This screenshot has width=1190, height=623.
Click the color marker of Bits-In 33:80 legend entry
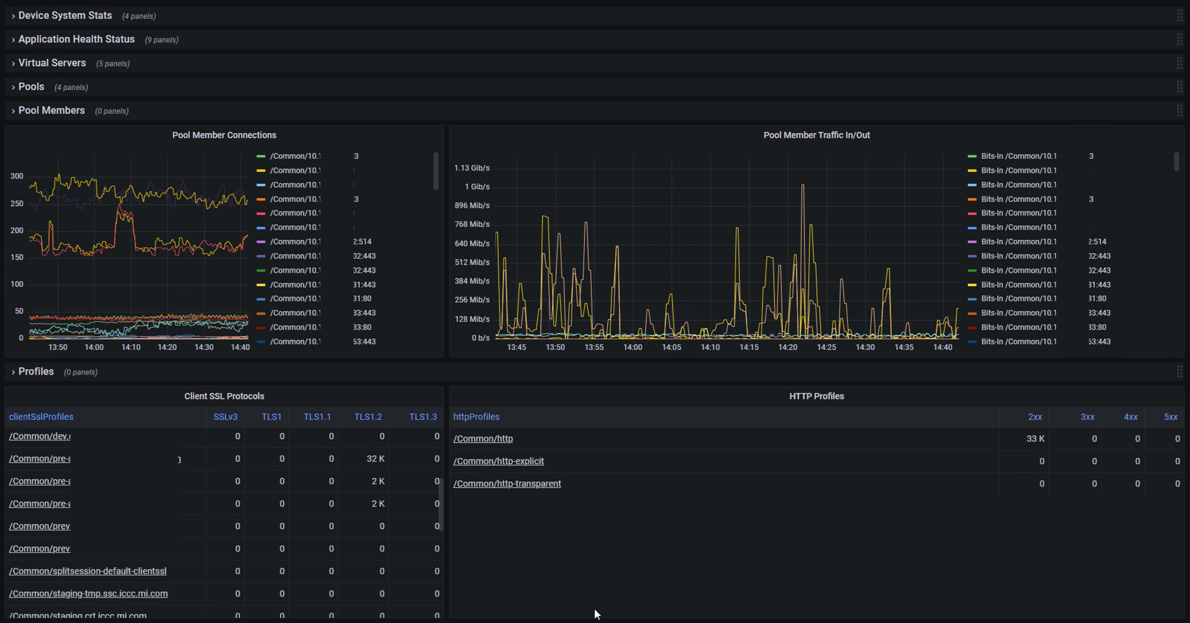click(972, 327)
